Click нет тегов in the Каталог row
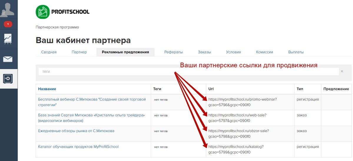This screenshot has height=161, width=353. (161, 147)
